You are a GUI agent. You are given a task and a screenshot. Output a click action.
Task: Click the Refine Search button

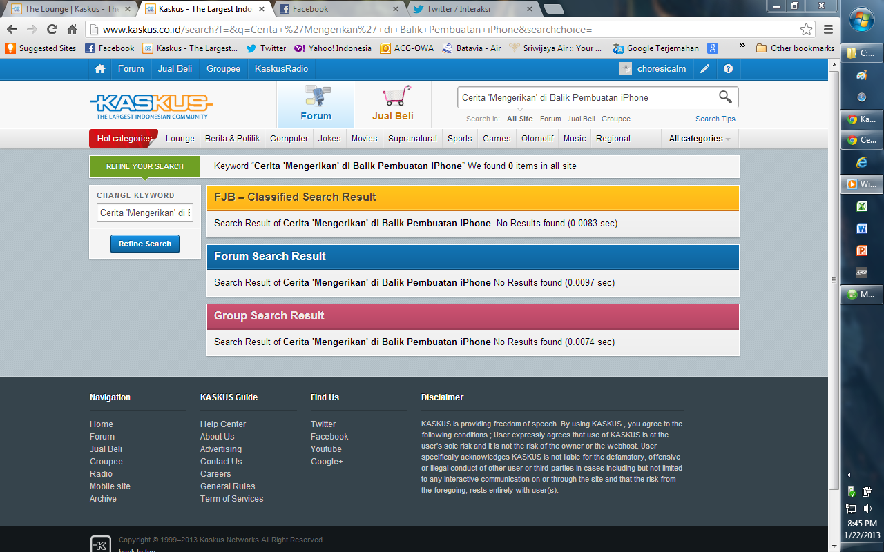pyautogui.click(x=145, y=244)
